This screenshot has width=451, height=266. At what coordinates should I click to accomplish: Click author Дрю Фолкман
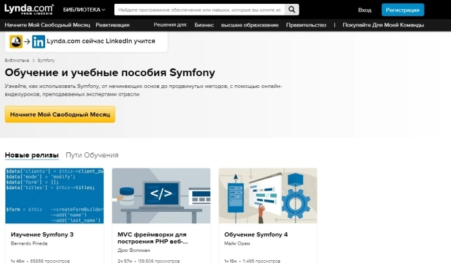pos(134,251)
